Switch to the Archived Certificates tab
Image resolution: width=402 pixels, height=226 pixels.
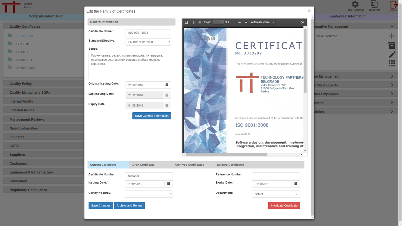(x=189, y=165)
